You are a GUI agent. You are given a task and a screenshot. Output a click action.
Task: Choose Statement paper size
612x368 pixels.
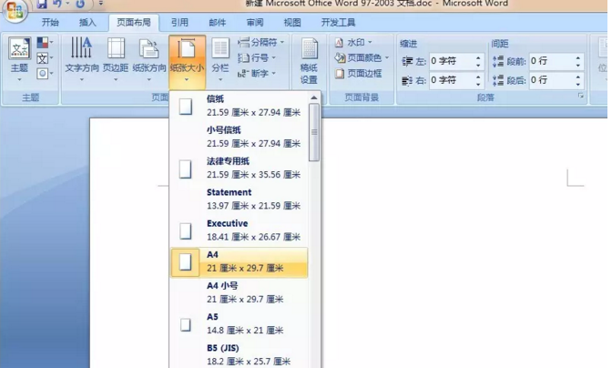coord(239,199)
